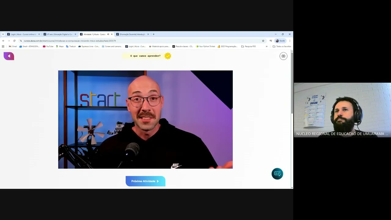Open the Gmail bookmark
Image resolution: width=391 pixels, height=220 pixels.
tap(13, 46)
